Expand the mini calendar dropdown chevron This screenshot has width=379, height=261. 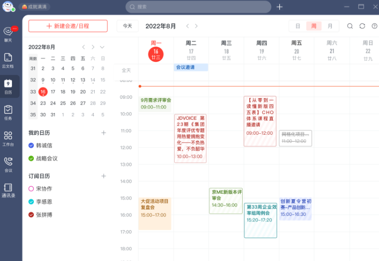pos(102,47)
